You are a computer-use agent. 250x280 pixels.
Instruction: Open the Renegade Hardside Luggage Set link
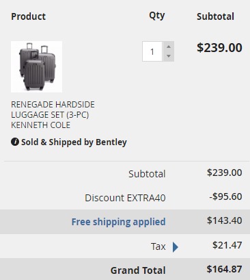coord(53,114)
